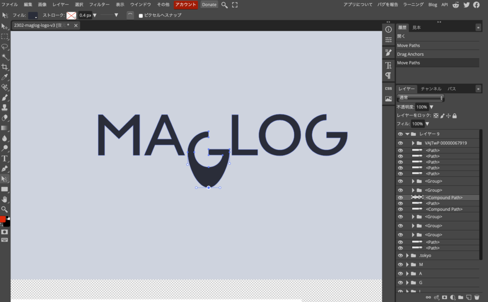Open the Info panel icon

[x=388, y=30]
